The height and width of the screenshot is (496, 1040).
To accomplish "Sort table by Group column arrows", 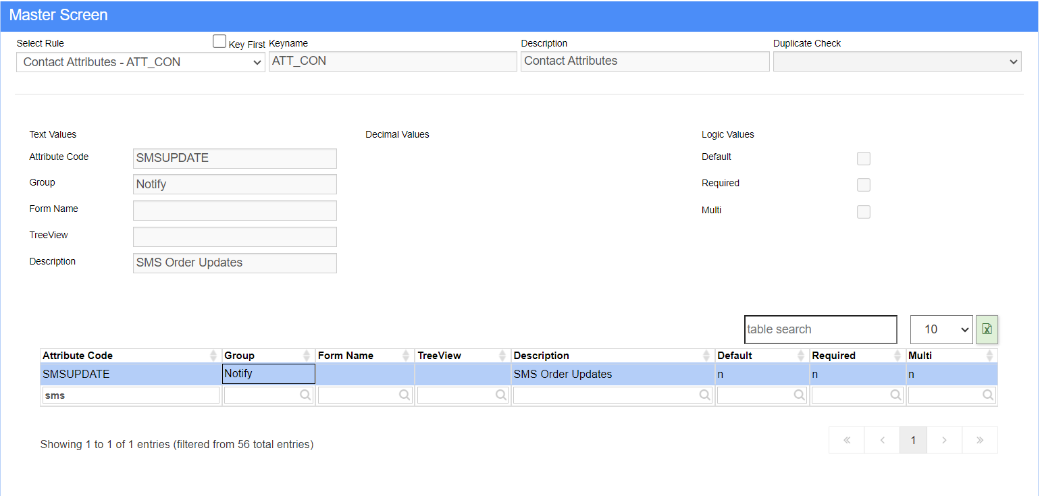I will [307, 356].
